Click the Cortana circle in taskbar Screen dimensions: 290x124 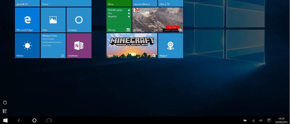34,120
